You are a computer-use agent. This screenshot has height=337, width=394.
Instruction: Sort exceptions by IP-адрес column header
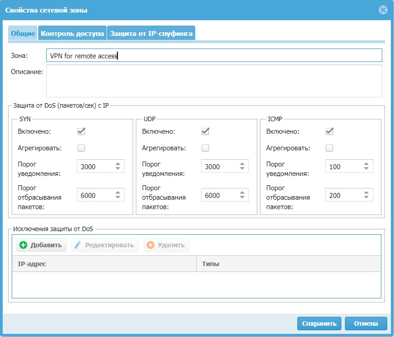tap(104, 264)
